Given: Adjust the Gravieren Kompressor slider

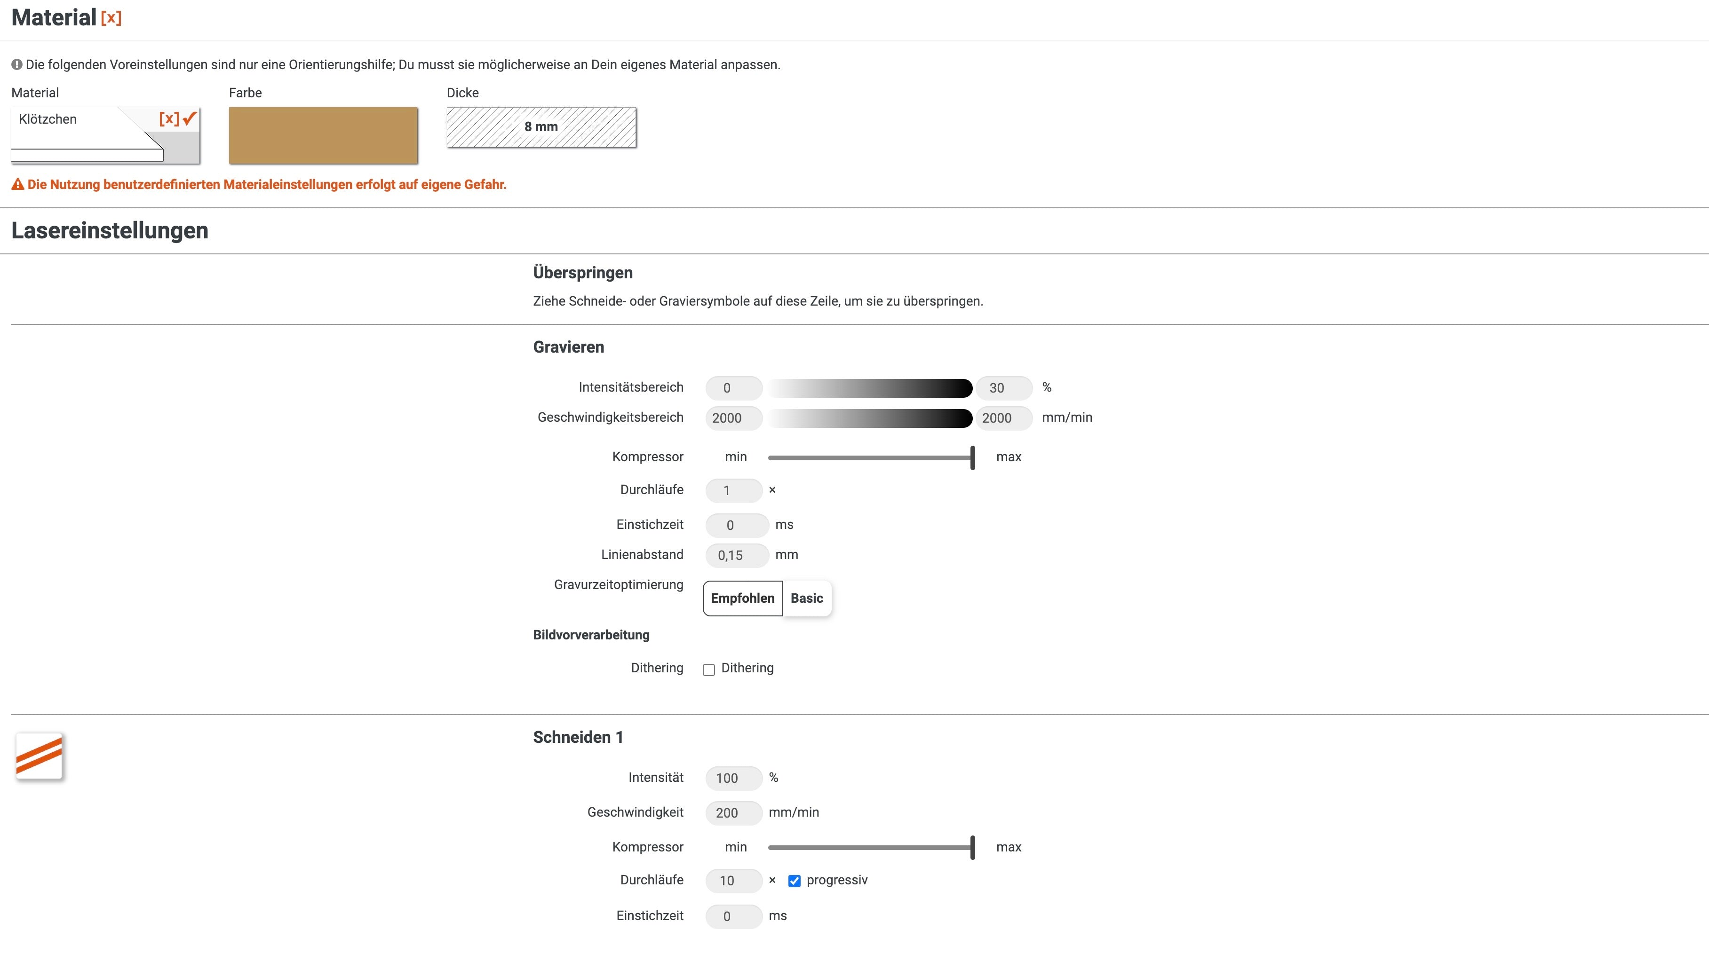Looking at the screenshot, I should click(871, 457).
